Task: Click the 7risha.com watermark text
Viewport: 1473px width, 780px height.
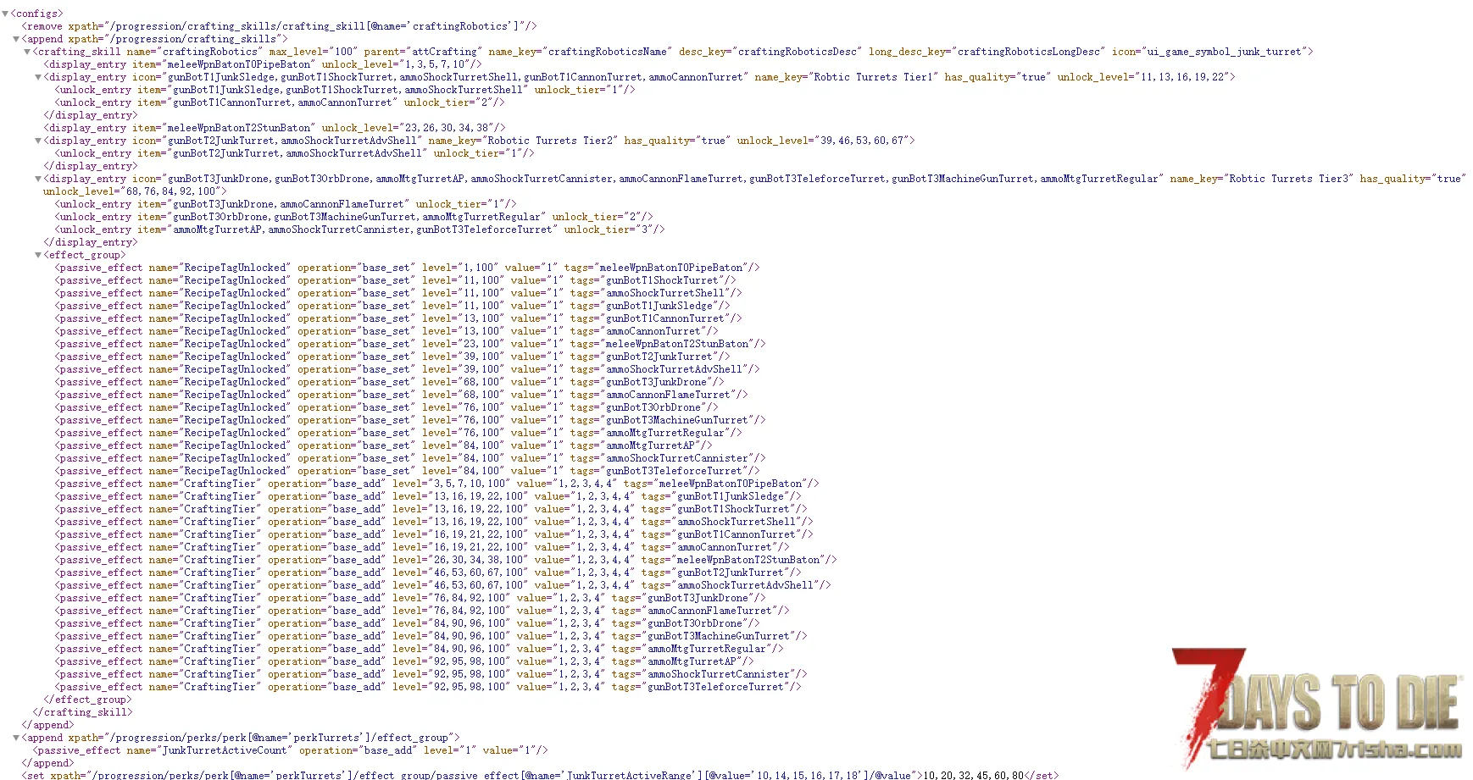Action: point(1335,750)
